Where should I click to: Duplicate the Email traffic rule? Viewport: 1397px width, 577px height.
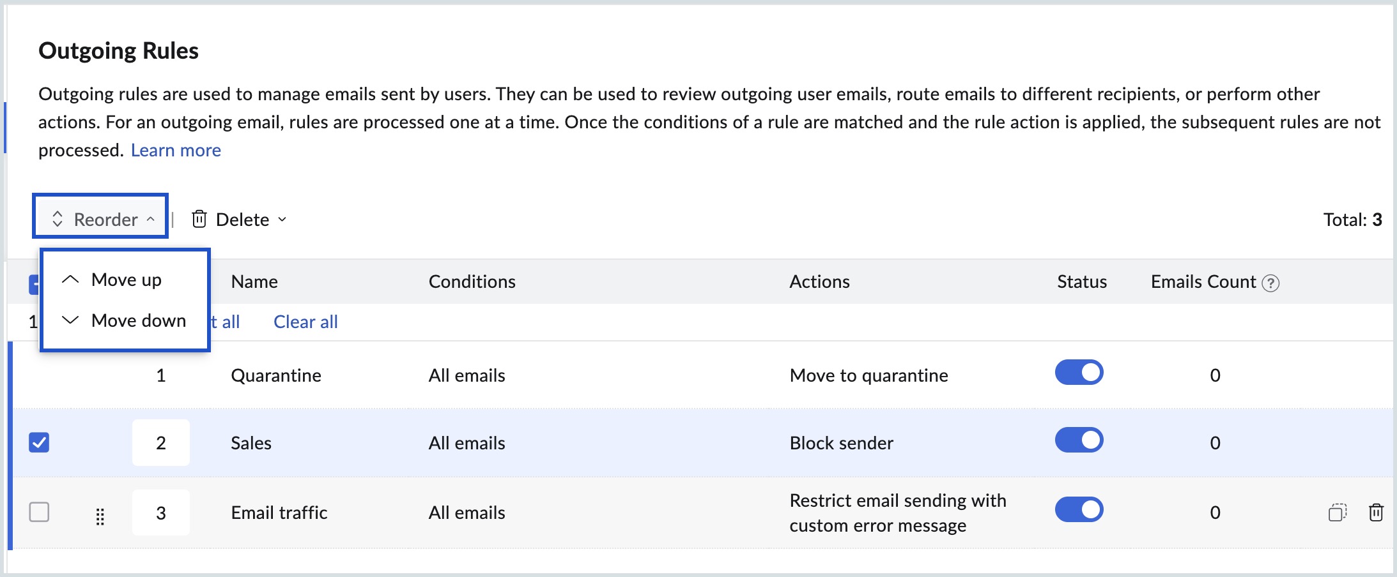1337,512
